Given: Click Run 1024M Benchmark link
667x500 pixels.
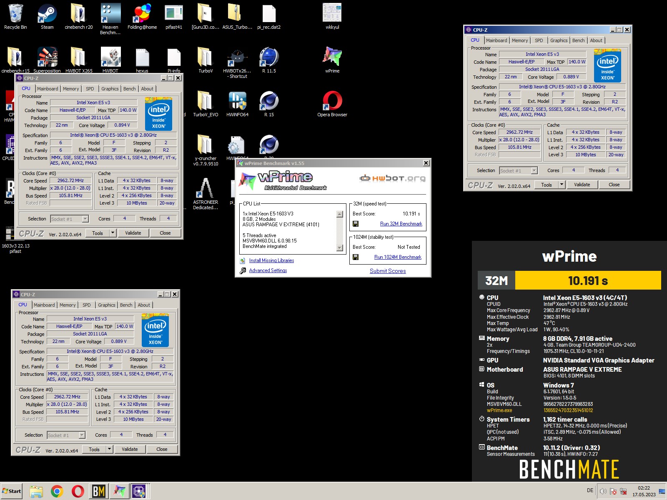Looking at the screenshot, I should click(x=398, y=257).
